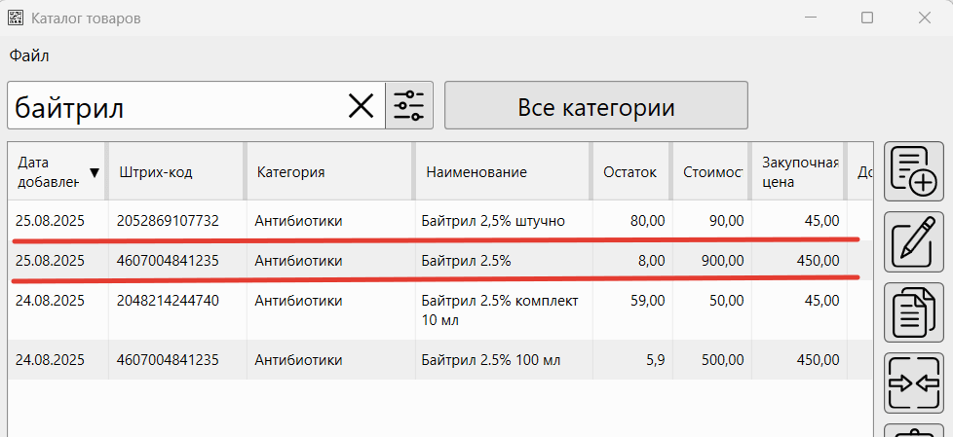
Task: Sort by Штрих-код column header
Action: click(x=156, y=172)
